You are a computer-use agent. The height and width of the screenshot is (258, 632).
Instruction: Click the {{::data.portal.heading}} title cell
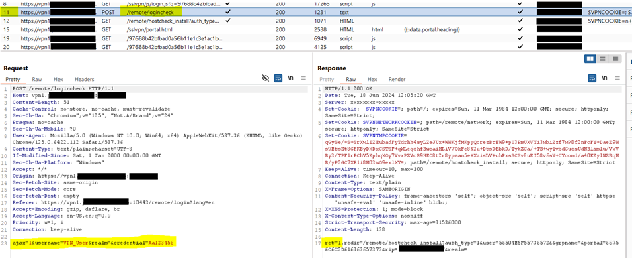tap(431, 29)
